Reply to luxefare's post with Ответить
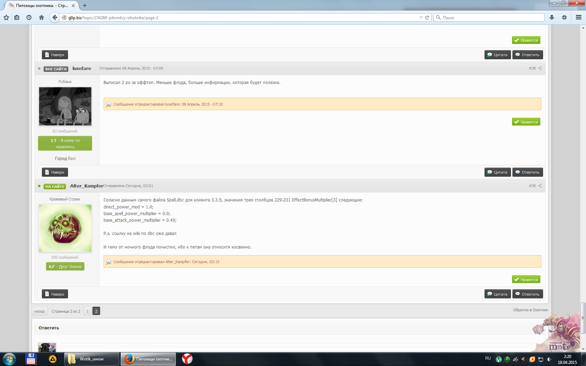Image resolution: width=586 pixels, height=366 pixels. coord(527,172)
